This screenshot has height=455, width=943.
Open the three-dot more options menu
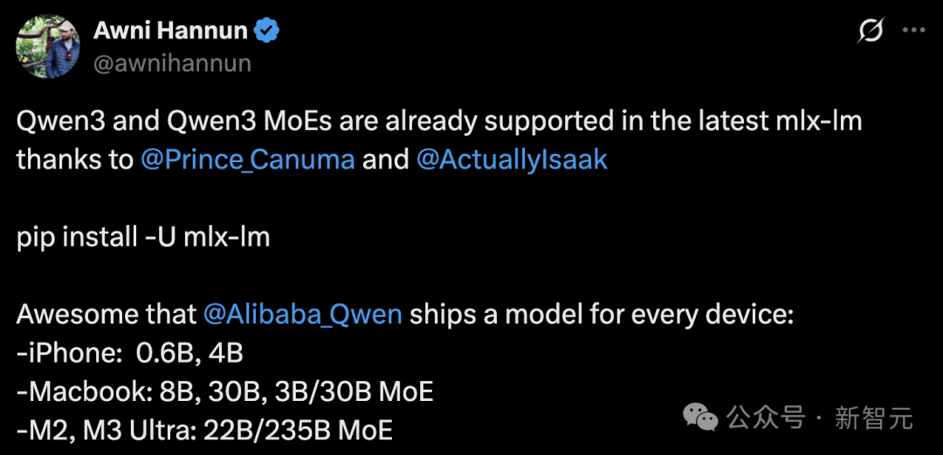point(914,30)
